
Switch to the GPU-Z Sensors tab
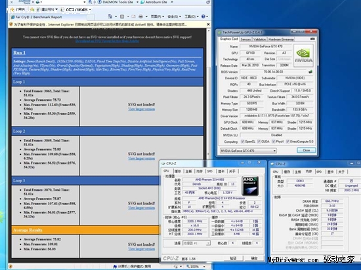pyautogui.click(x=245, y=39)
